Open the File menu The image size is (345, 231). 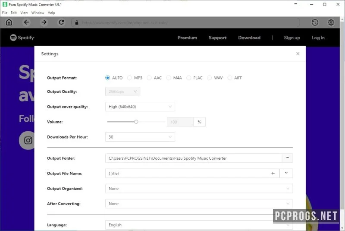(x=5, y=13)
